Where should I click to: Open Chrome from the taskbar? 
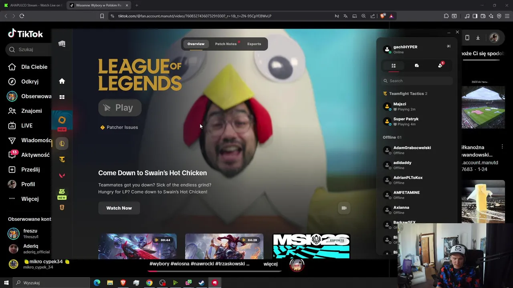[149, 283]
